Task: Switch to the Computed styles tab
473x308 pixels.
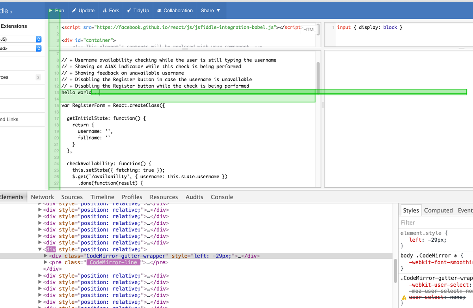Action: (x=438, y=210)
